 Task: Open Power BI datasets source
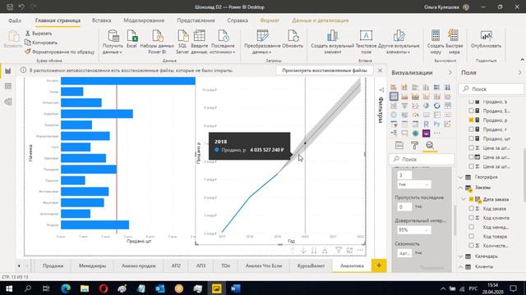157,42
